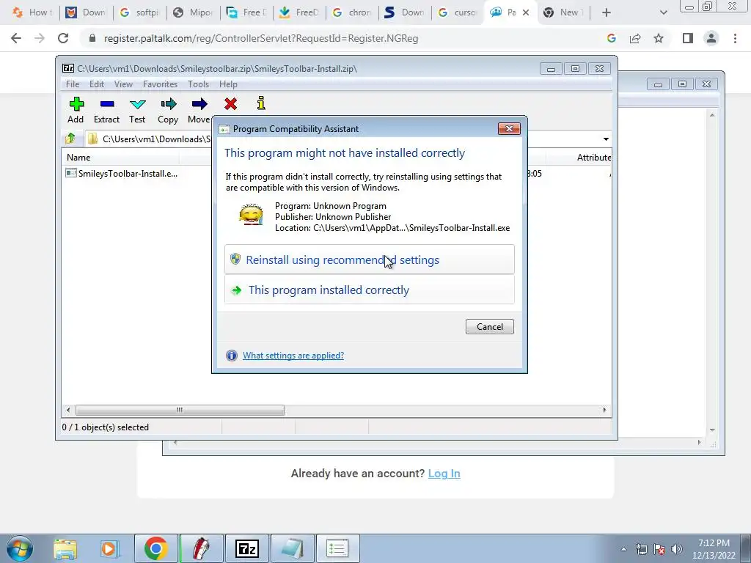Open the Edit menu in 7-Zip
The width and height of the screenshot is (751, 563).
pos(97,84)
